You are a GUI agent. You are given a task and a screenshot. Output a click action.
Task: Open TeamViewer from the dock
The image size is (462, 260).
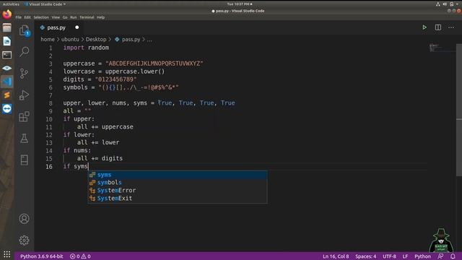click(x=6, y=108)
